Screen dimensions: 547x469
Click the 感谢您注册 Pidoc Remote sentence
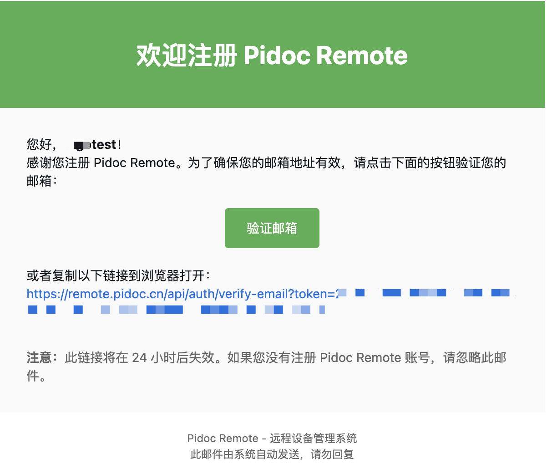101,163
